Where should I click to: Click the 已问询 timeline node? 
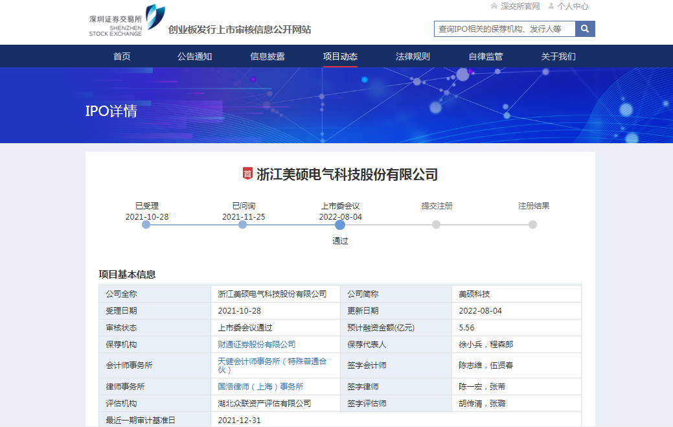pyautogui.click(x=243, y=224)
